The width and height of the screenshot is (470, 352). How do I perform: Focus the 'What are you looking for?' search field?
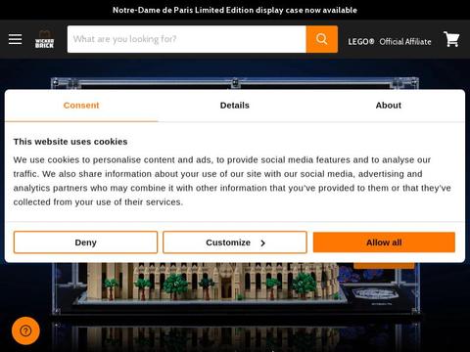[187, 39]
